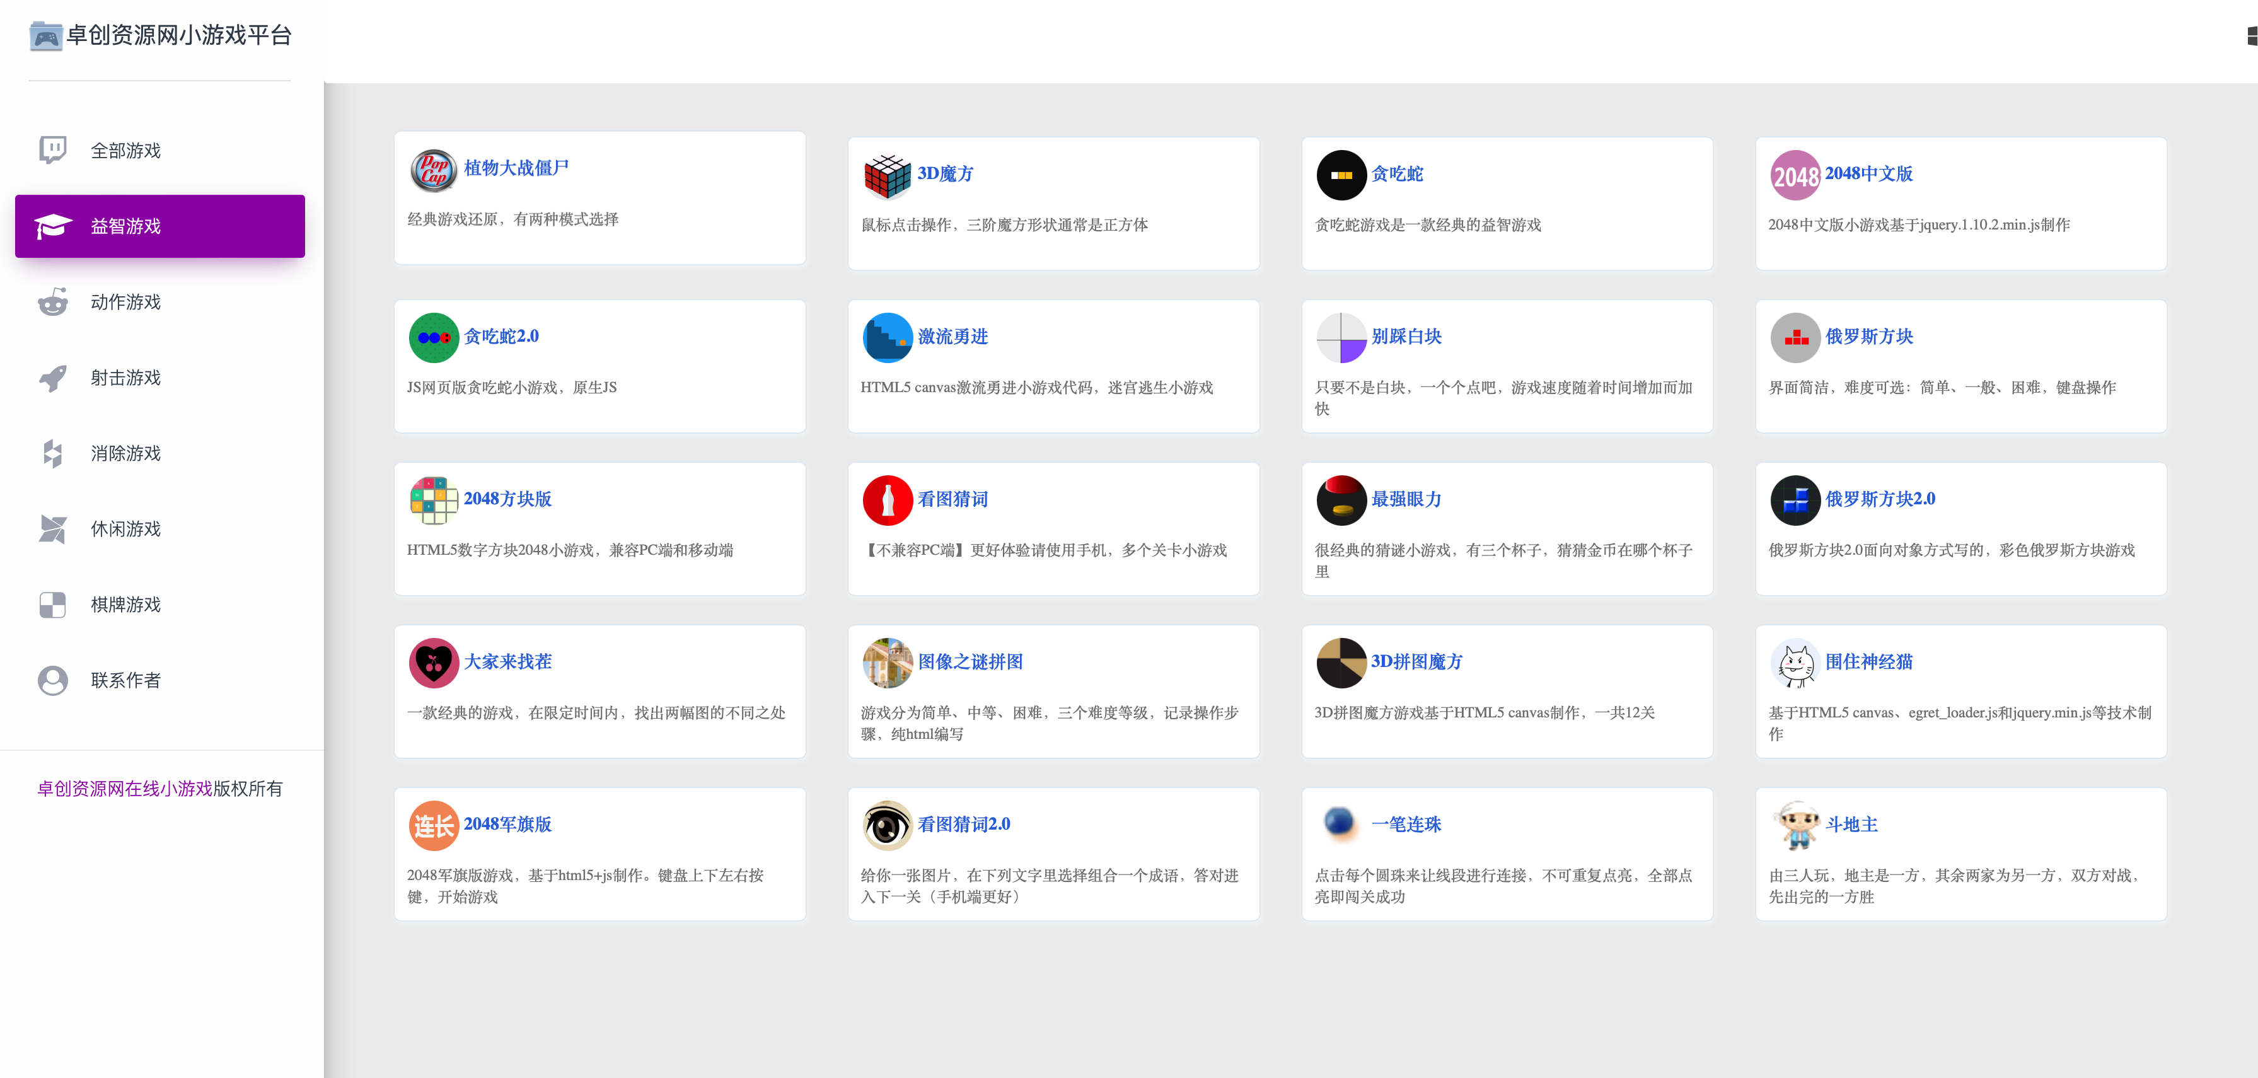The height and width of the screenshot is (1078, 2258).
Task: Click the 休闲游戏 sidebar icon
Action: coord(52,528)
